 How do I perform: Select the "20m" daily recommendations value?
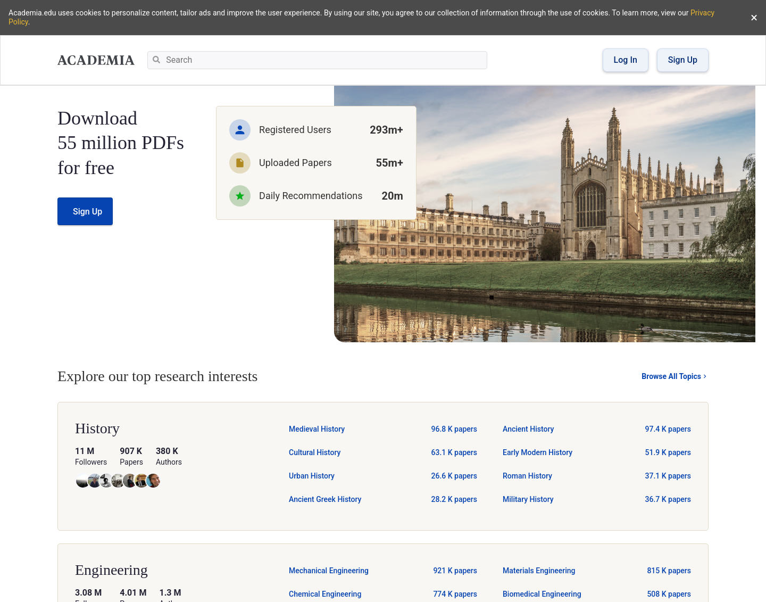393,196
